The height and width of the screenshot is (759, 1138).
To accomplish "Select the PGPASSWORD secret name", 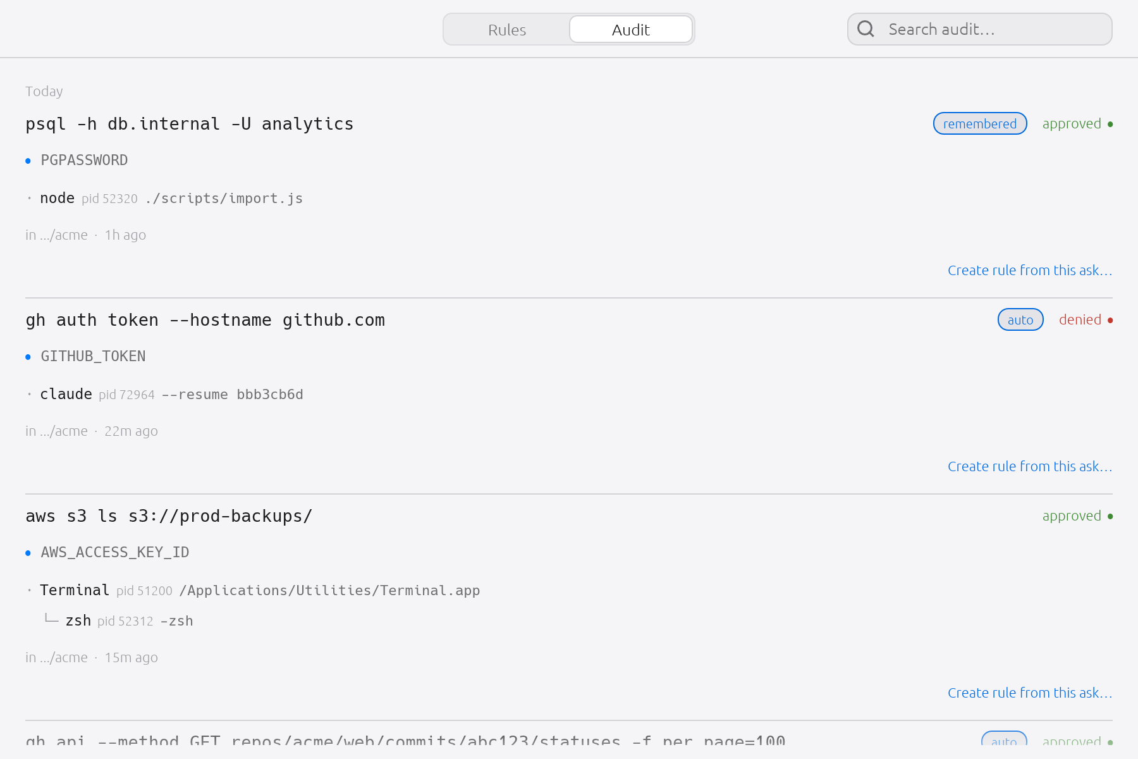I will [84, 161].
